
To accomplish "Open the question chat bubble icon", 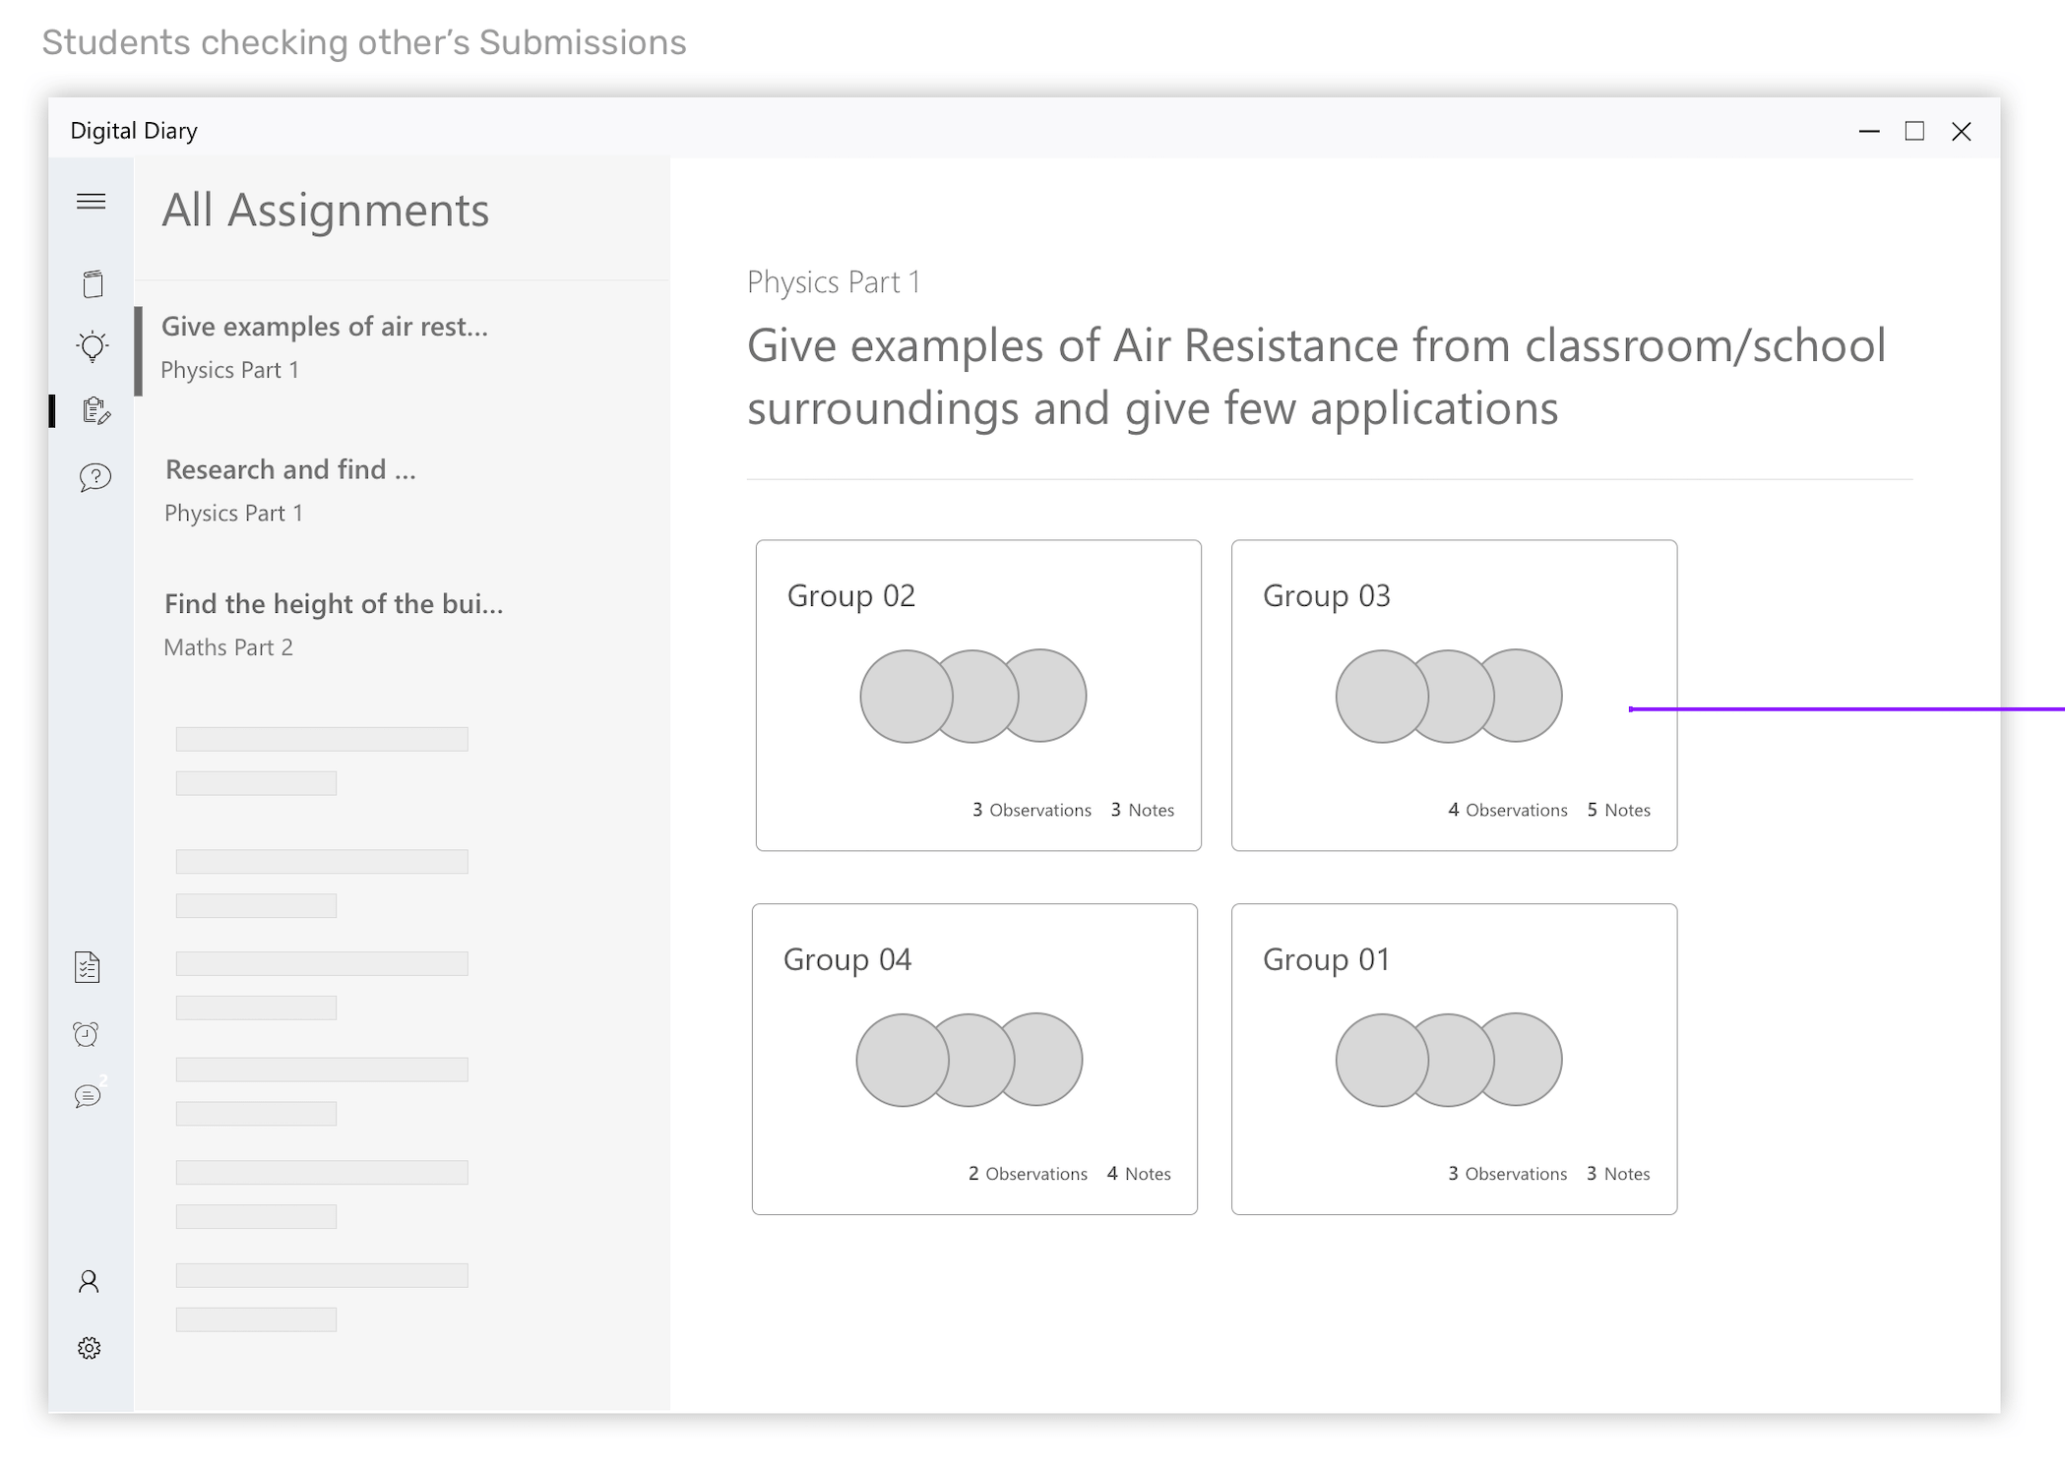I will coord(94,478).
